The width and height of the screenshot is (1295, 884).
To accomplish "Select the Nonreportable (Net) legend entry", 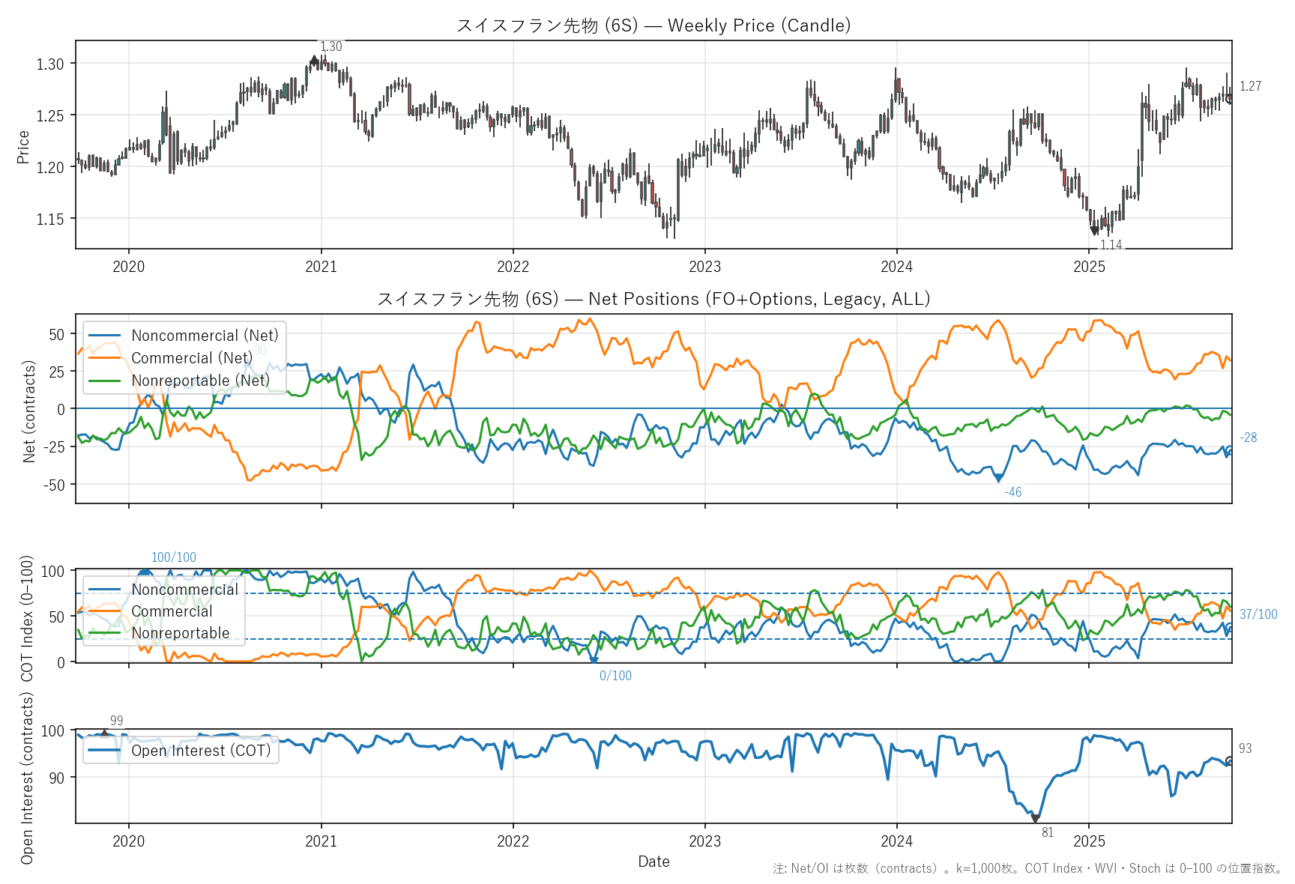I will pos(199,381).
